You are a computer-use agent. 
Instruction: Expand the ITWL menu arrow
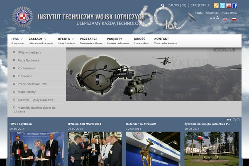(22, 39)
